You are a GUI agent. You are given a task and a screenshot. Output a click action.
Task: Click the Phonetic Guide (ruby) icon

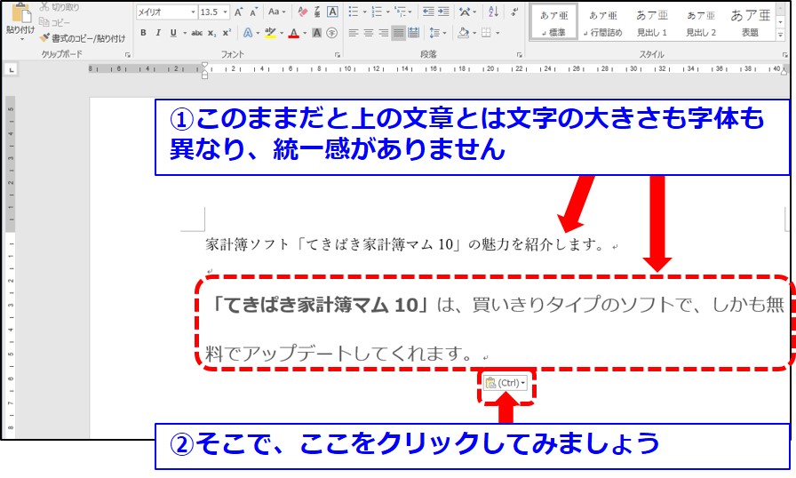[x=317, y=12]
